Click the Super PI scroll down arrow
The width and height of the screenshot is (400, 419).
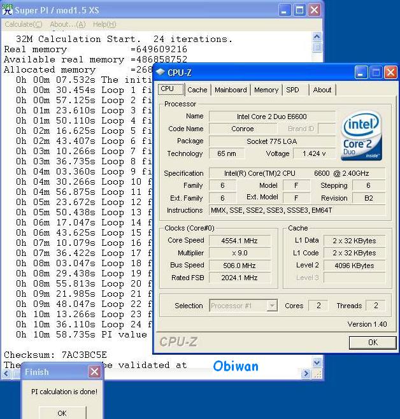coord(317,362)
